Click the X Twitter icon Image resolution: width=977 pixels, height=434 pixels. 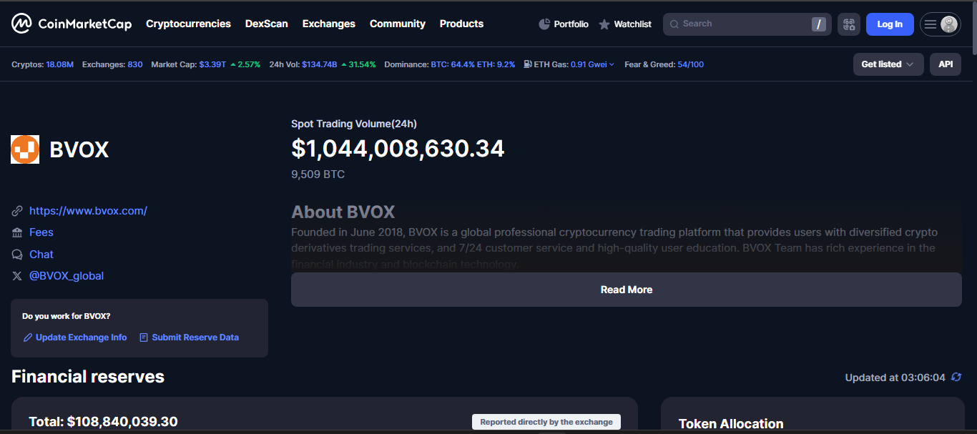[x=17, y=276]
